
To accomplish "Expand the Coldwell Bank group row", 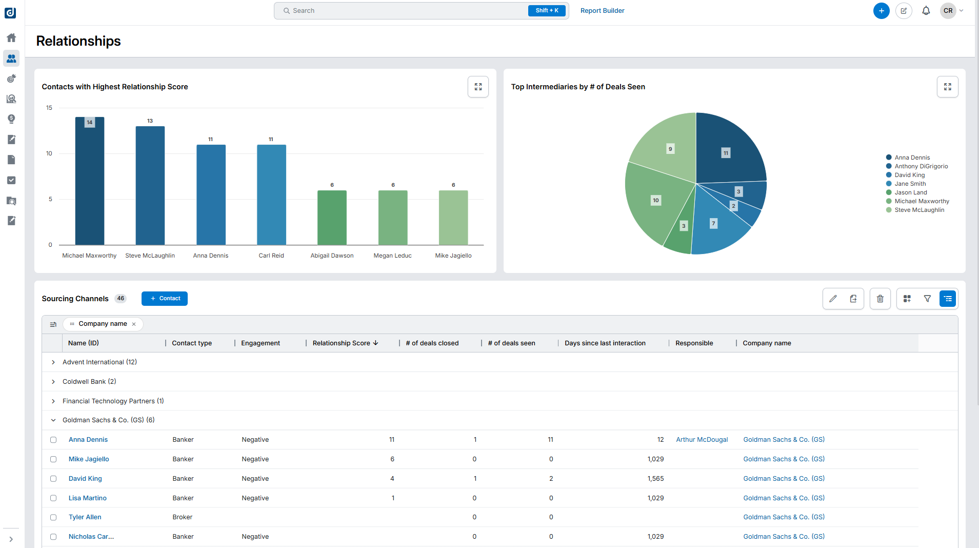I will 53,382.
